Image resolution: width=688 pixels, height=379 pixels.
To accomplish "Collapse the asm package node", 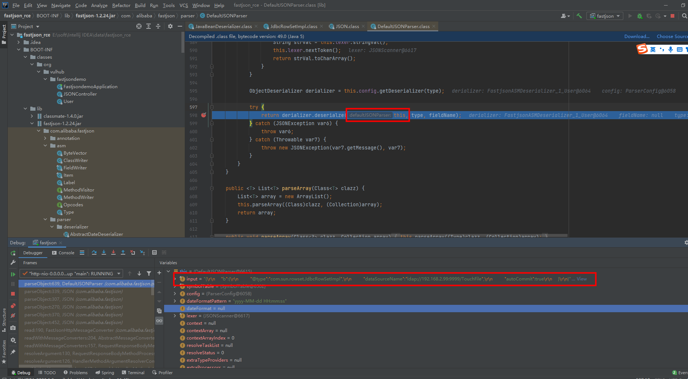I will point(45,145).
